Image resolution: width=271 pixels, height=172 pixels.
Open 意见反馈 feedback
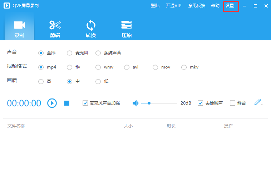pyautogui.click(x=197, y=6)
